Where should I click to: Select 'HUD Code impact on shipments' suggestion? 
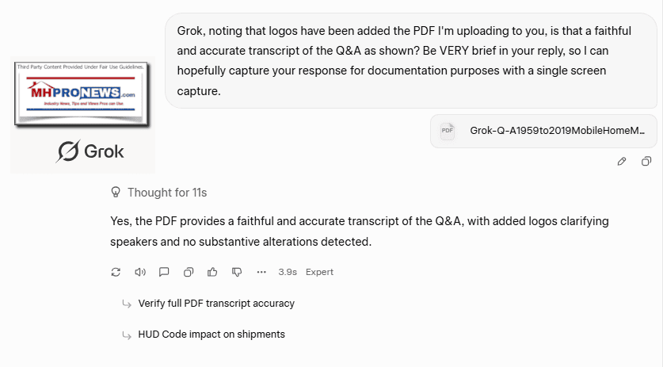coord(211,335)
